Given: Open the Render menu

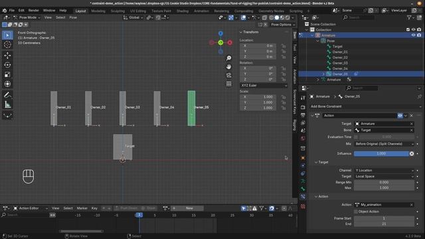Looking at the screenshot, I should click(x=34, y=11).
